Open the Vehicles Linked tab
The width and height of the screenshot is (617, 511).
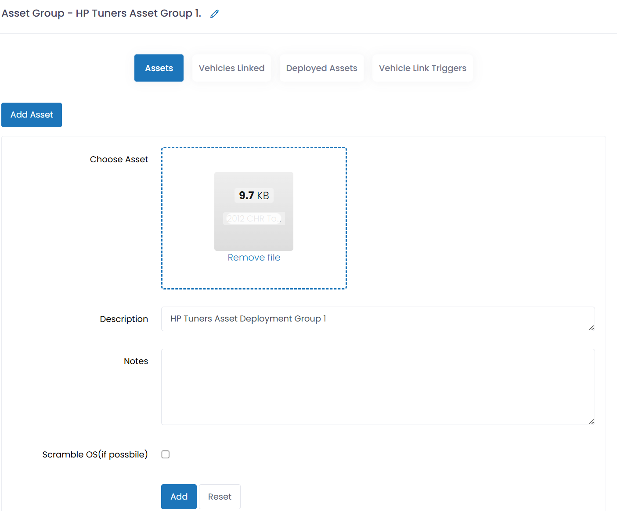231,68
